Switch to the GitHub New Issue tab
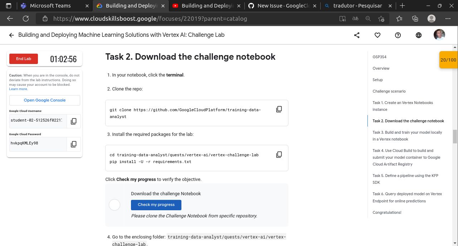This screenshot has width=458, height=246. [283, 6]
